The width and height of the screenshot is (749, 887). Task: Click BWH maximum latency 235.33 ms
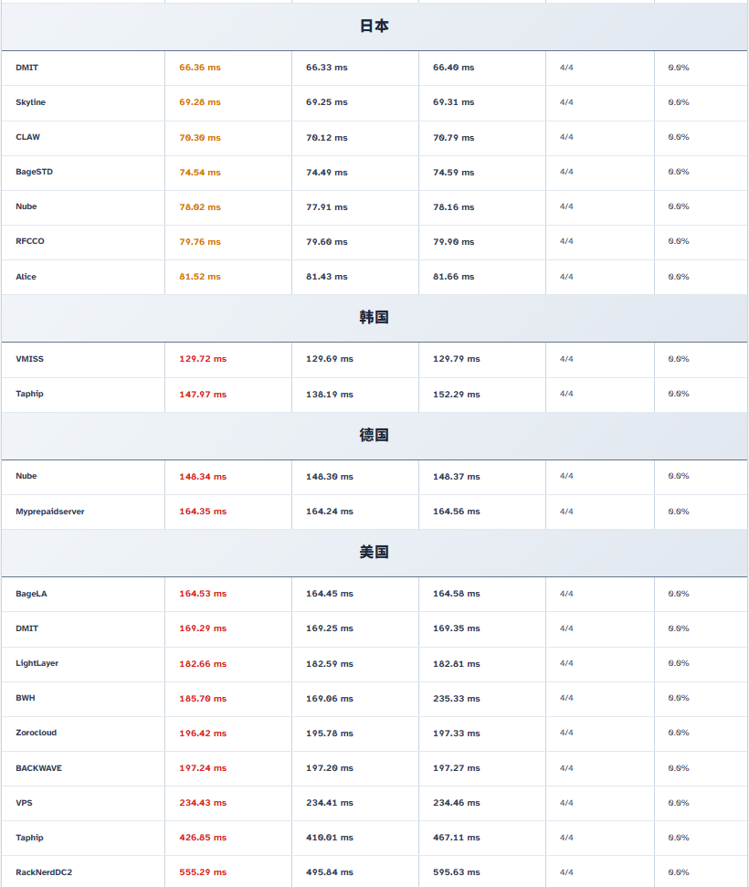pos(456,698)
